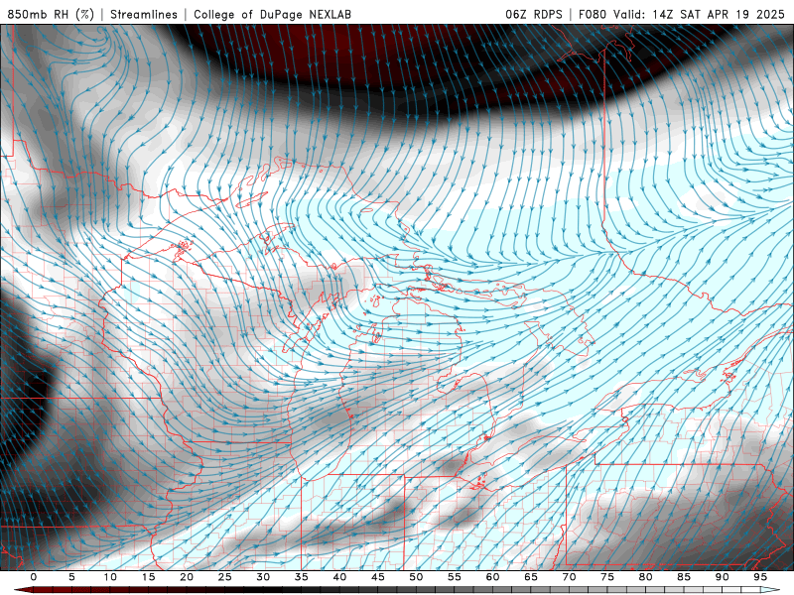
Task: Click 'College of DuPage NEXLAB' header text
Action: click(272, 14)
